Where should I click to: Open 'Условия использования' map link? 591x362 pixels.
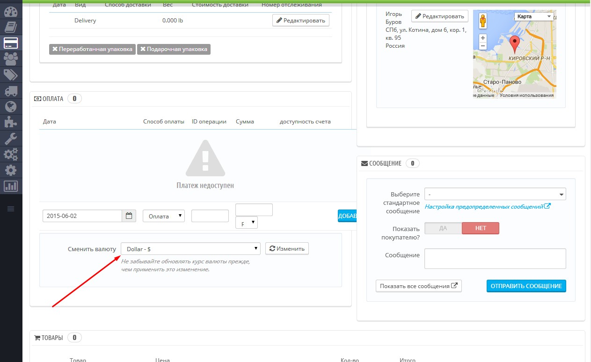point(526,95)
